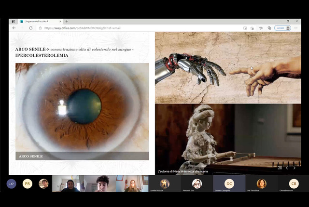
Task: Click the IPERCOLESTEROLEMIA heading text
Action: click(x=42, y=55)
